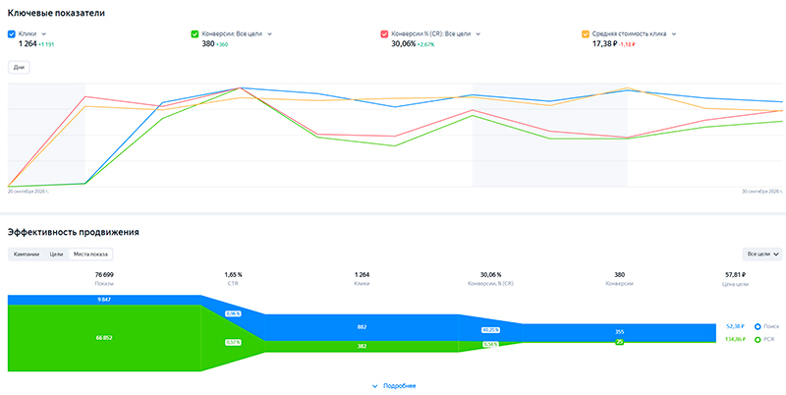The width and height of the screenshot is (786, 395).
Task: Click the Эффективность продвижения heading
Action: (x=73, y=232)
